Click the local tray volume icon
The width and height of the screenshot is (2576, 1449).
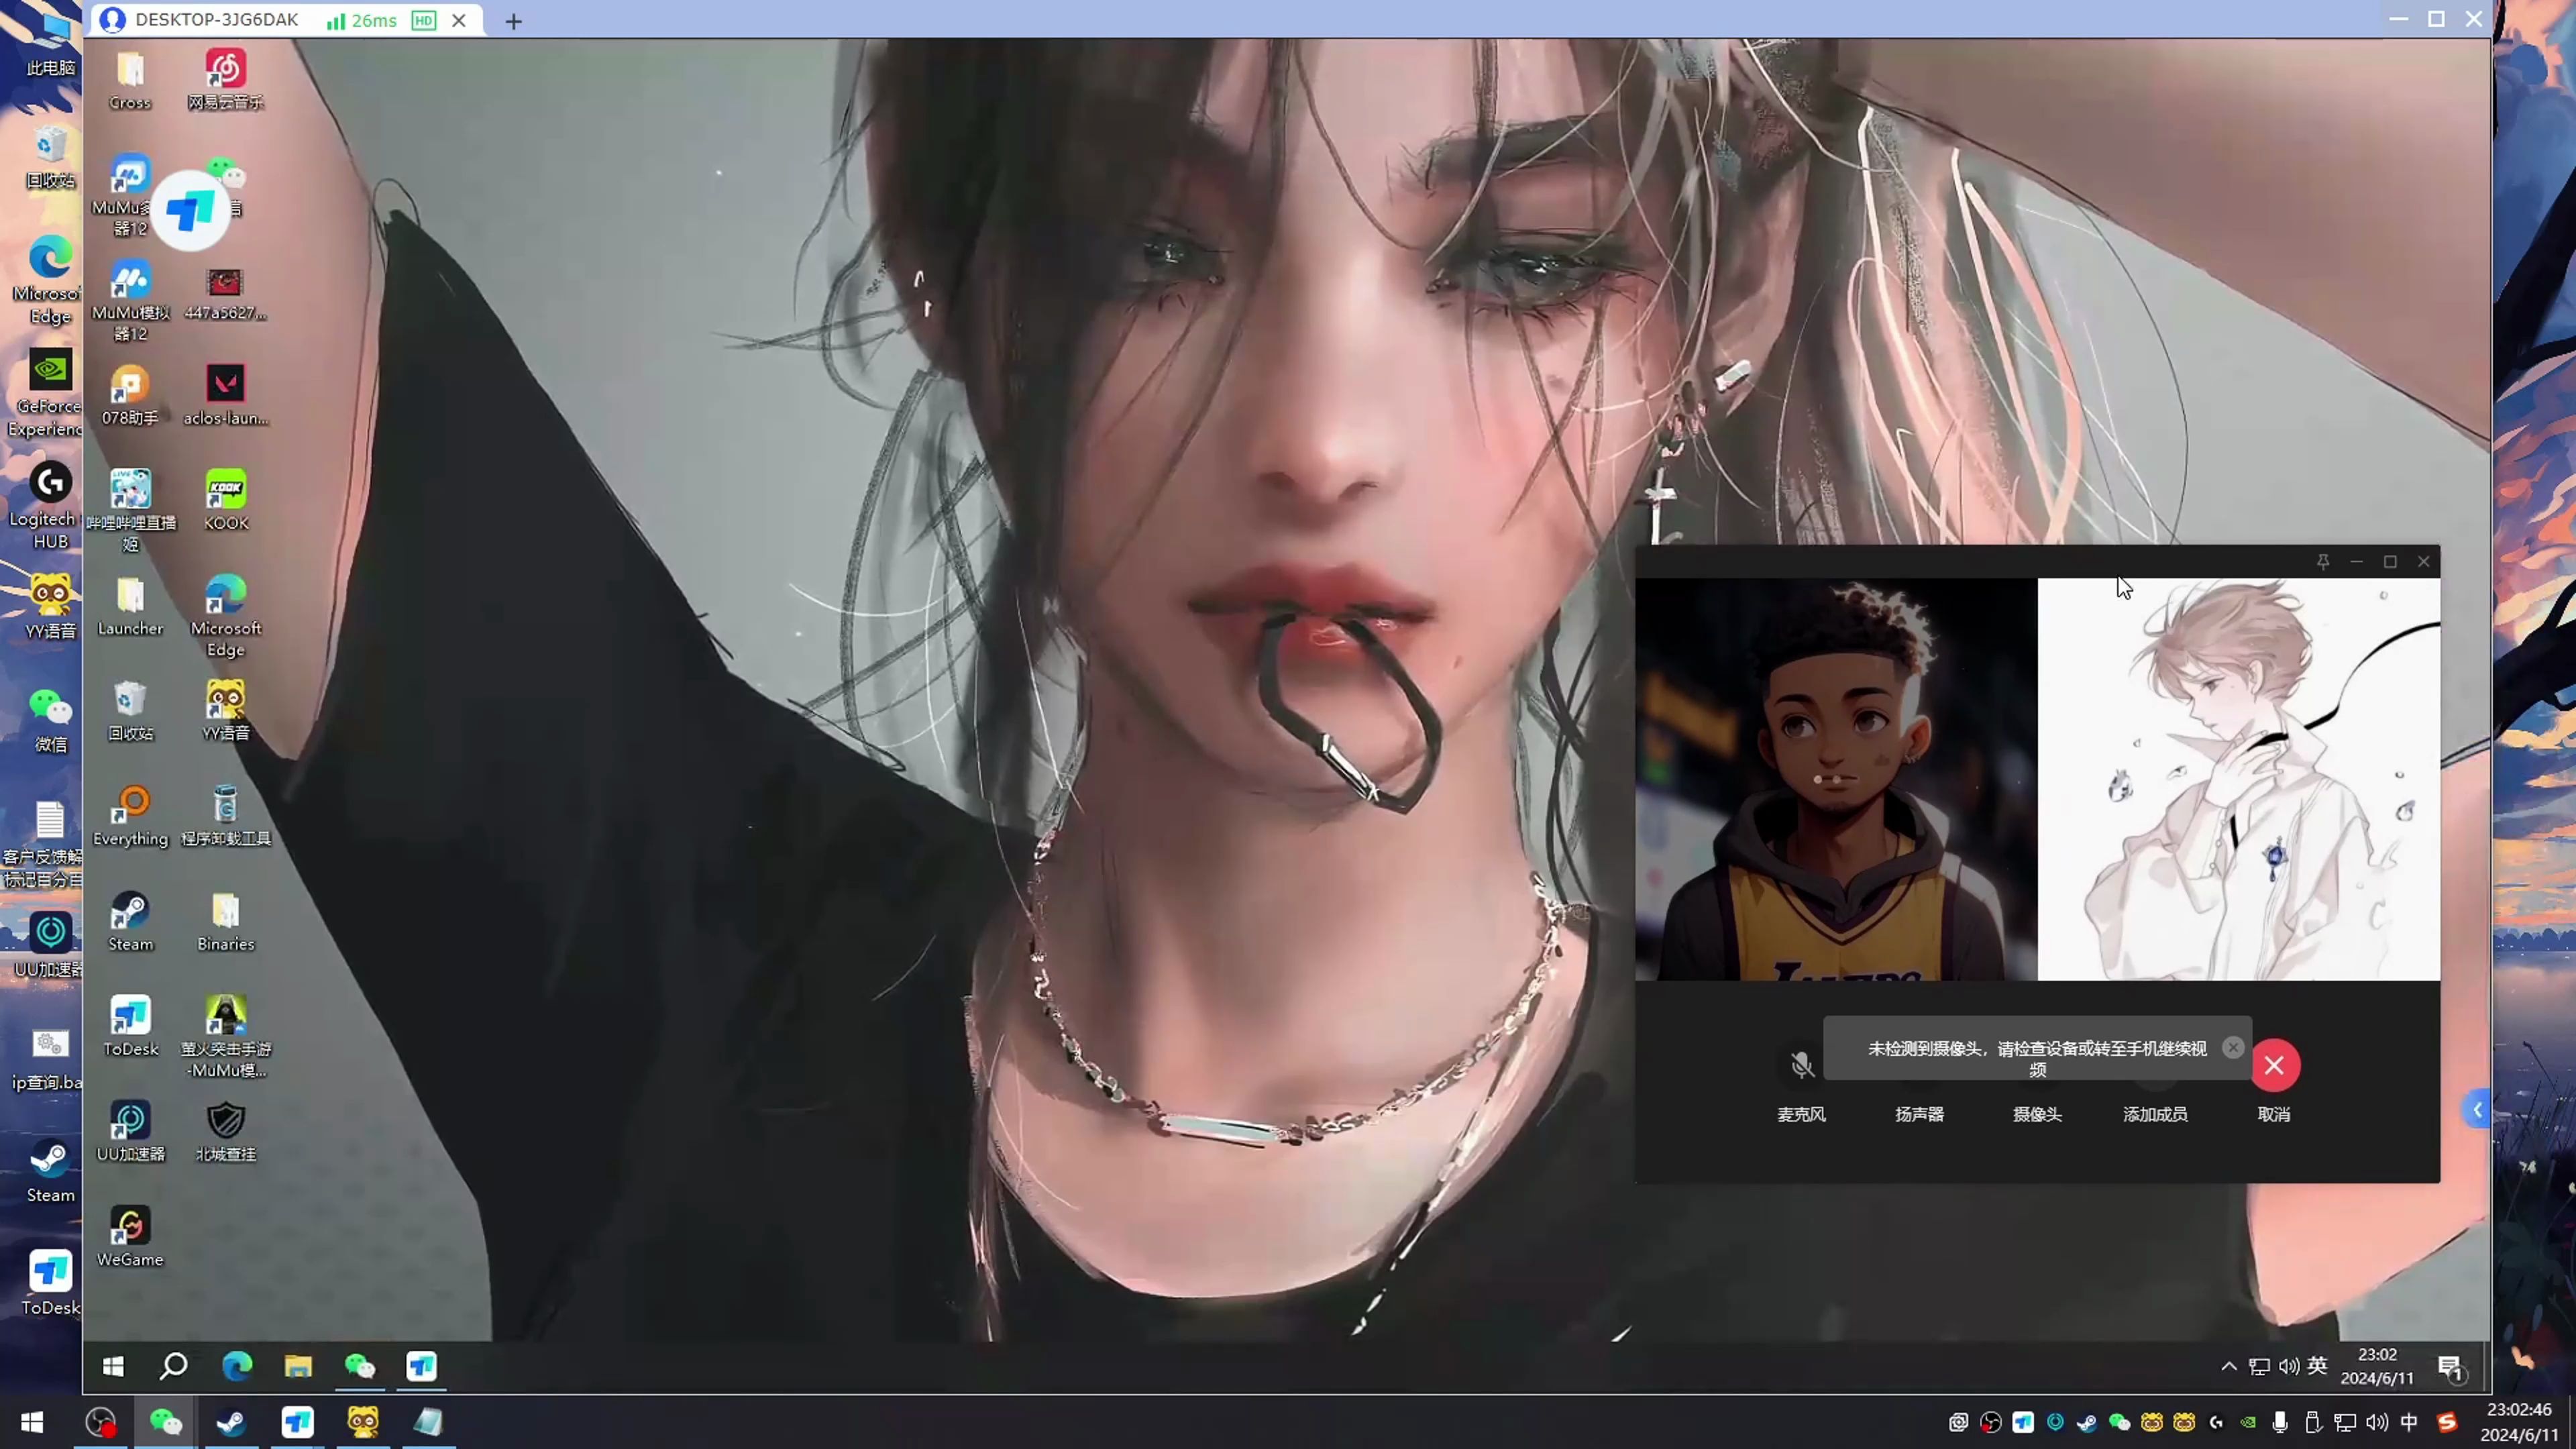pos(2377,1422)
